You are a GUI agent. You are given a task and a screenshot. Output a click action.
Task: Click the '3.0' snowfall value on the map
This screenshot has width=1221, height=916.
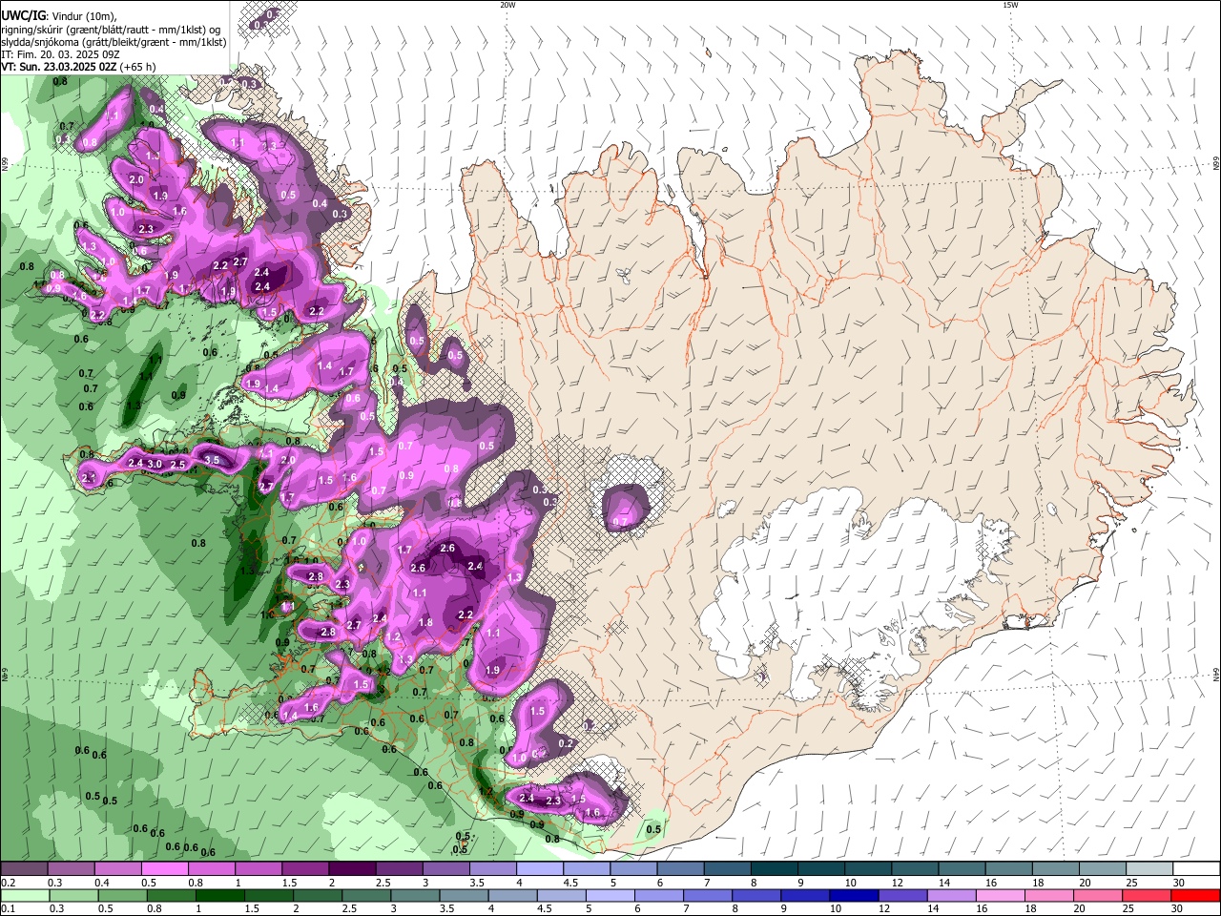pos(155,464)
